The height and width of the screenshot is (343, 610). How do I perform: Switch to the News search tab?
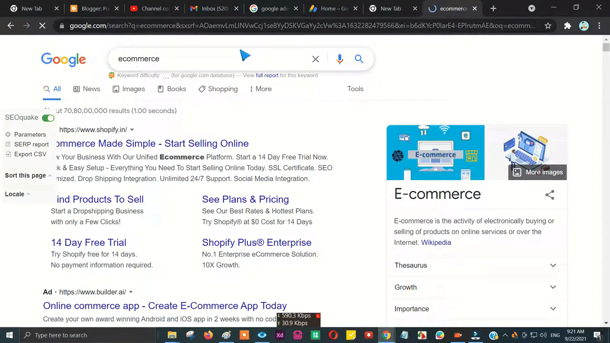point(87,89)
